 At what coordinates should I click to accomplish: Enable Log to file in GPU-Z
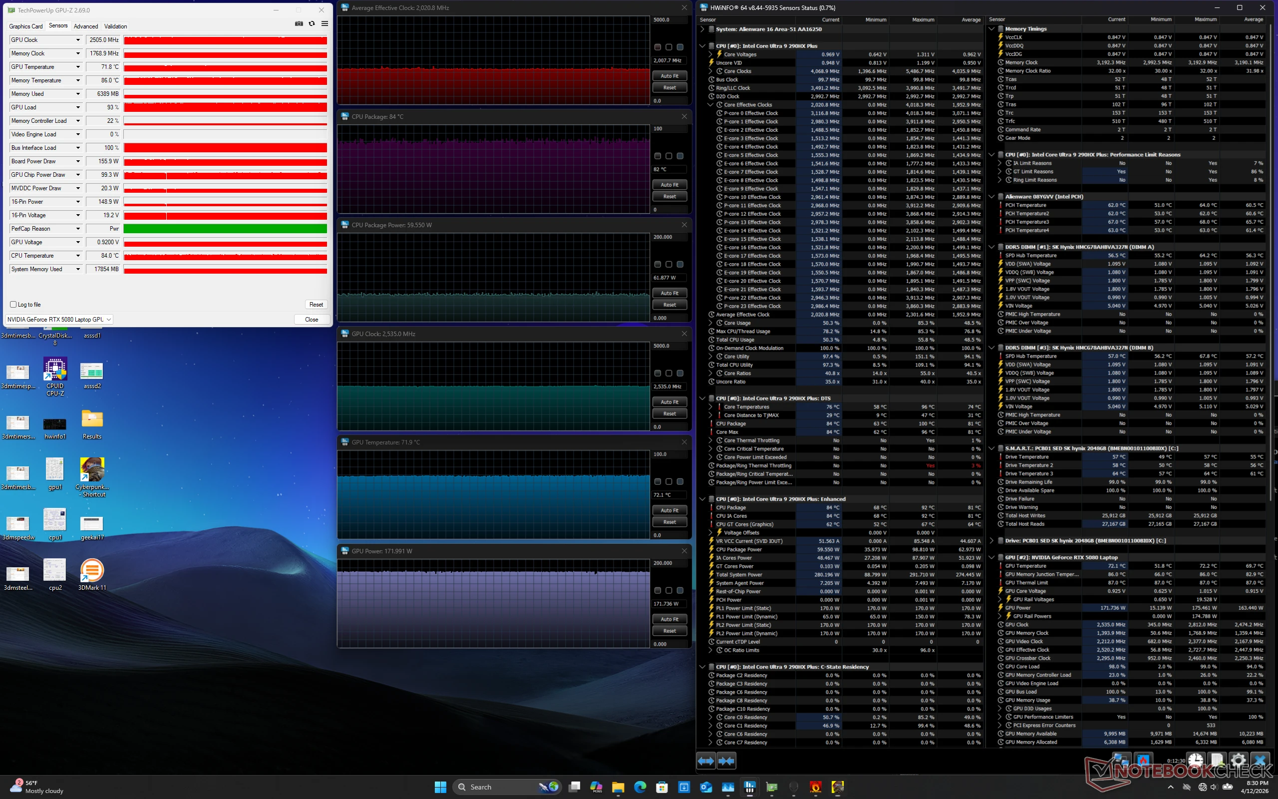point(12,305)
